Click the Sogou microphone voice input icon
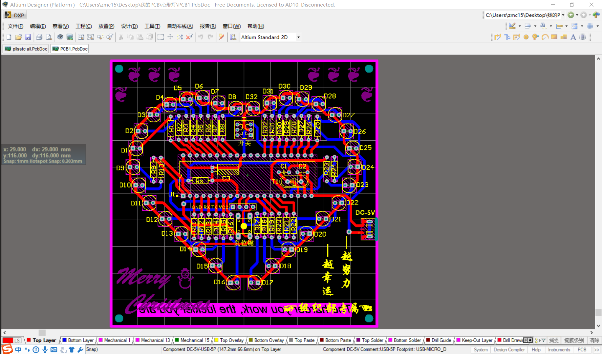602x354 pixels. pyautogui.click(x=45, y=349)
